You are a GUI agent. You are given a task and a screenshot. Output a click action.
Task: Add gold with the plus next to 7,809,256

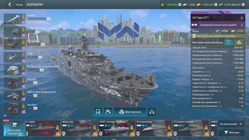pos(216,5)
